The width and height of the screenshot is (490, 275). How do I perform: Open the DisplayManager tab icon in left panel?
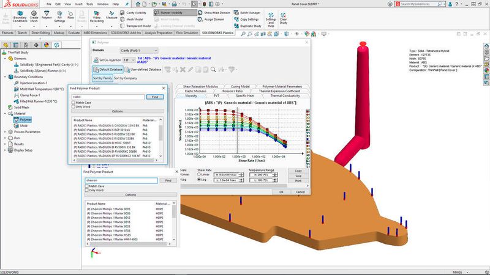click(x=47, y=45)
